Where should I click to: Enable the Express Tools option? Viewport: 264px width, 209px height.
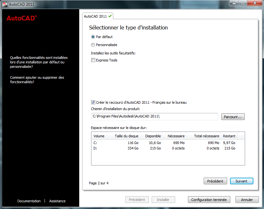coord(93,60)
